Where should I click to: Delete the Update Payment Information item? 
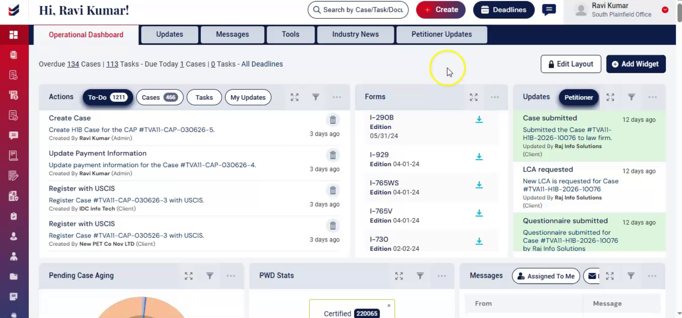333,155
